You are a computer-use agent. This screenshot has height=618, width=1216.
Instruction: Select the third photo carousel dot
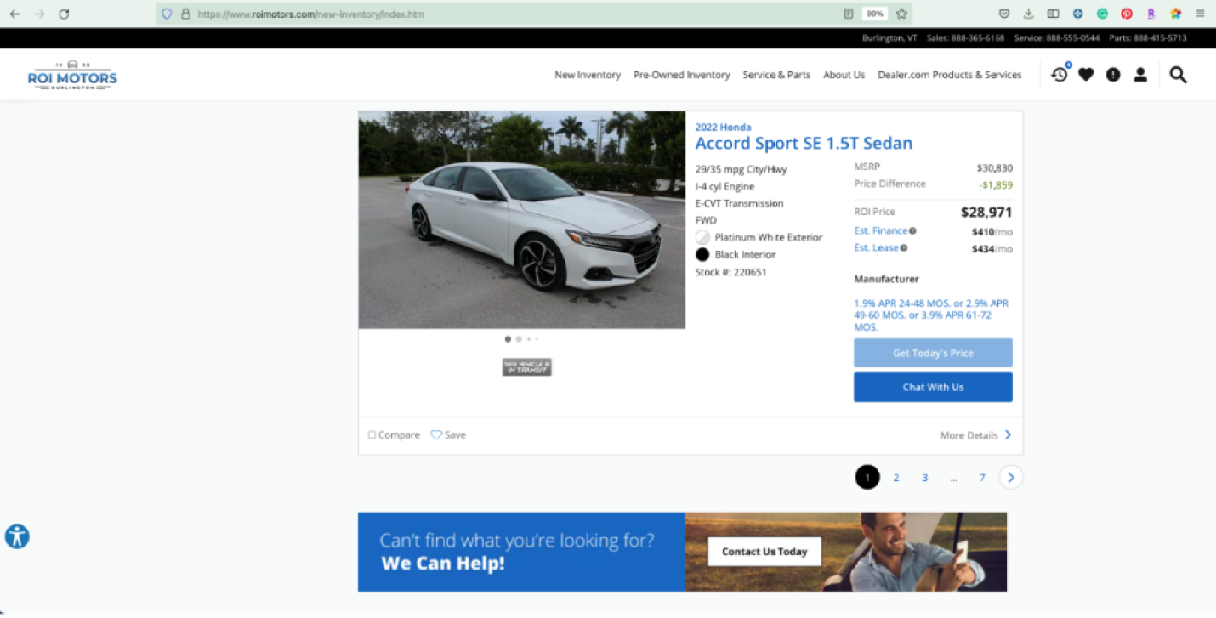(x=529, y=339)
